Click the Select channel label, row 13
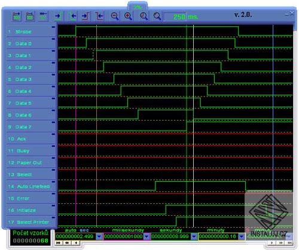299x250 pixels. pyautogui.click(x=25, y=174)
